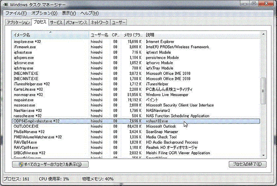
Task: Switch to the ネットワーク tab
Action: 99,23
